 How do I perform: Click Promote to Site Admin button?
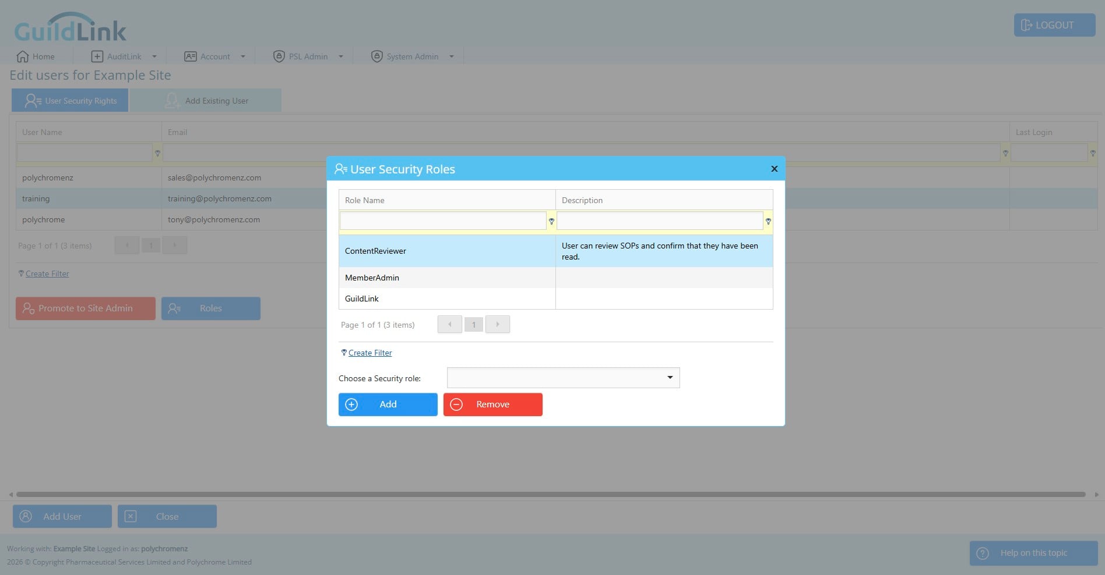pyautogui.click(x=86, y=308)
